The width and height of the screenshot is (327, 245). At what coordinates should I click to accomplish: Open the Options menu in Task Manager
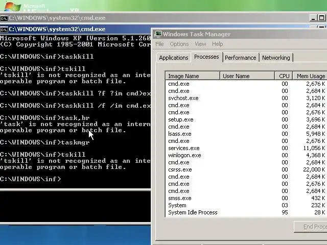pos(179,44)
